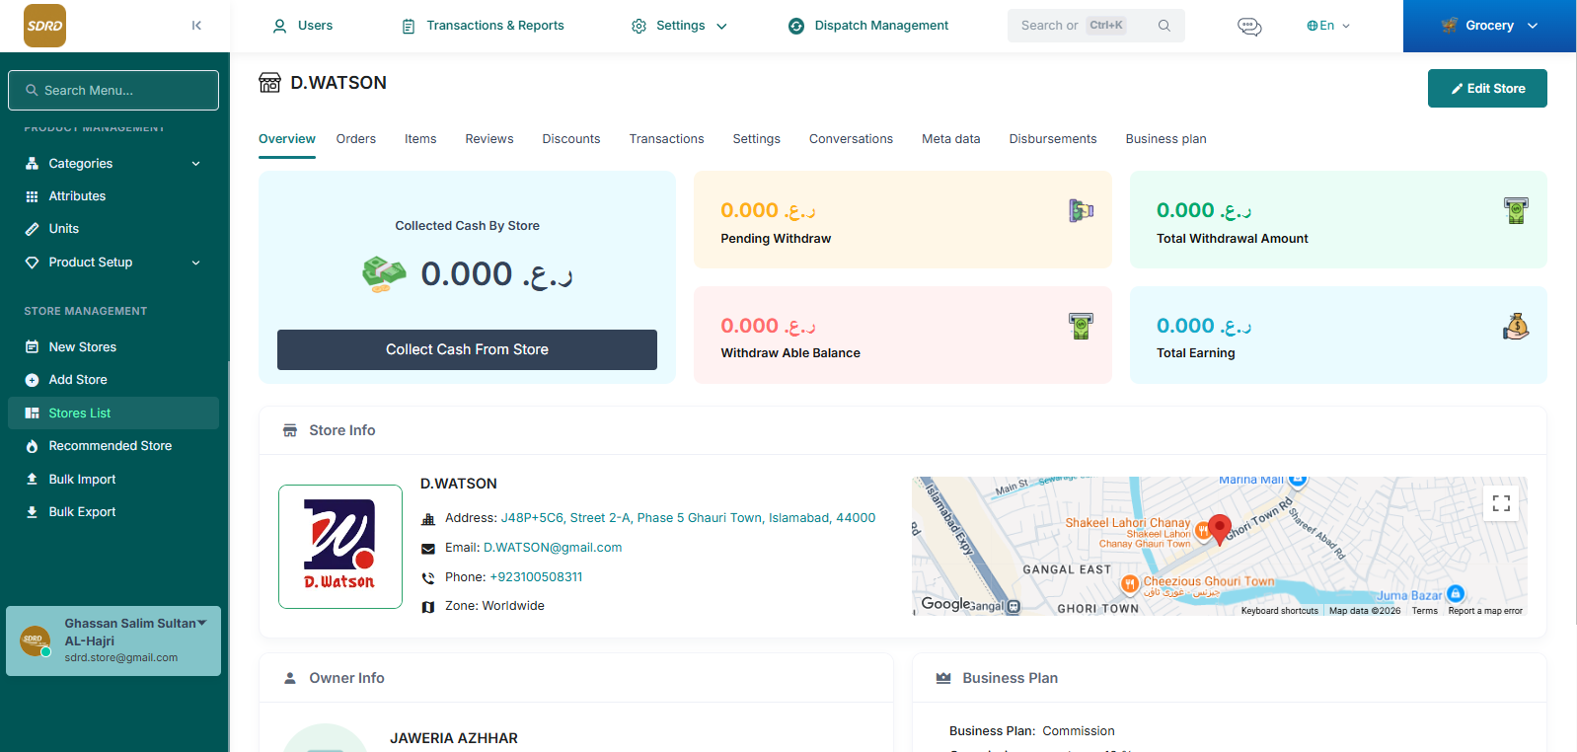Viewport: 1577px width, 752px height.
Task: Click the search magnifier icon in the top bar
Action: (1164, 26)
